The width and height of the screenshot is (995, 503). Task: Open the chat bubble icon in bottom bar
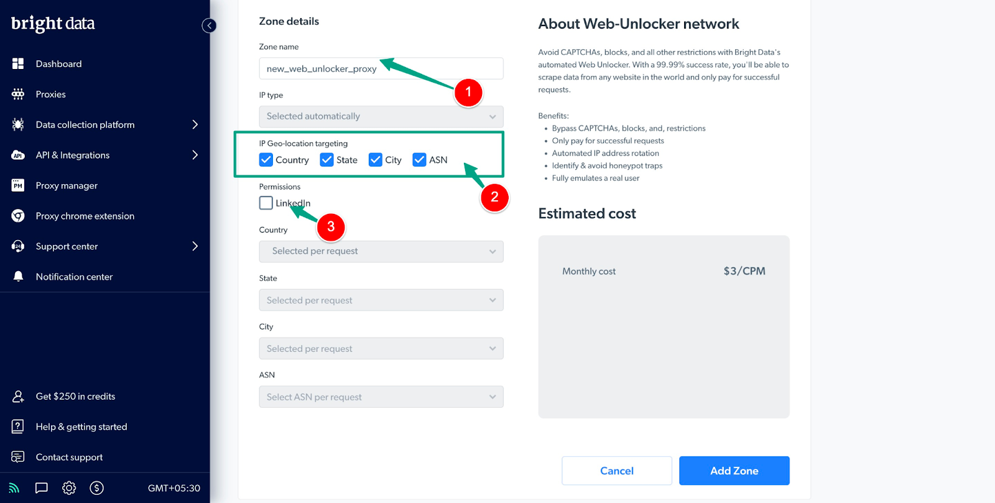click(x=42, y=488)
